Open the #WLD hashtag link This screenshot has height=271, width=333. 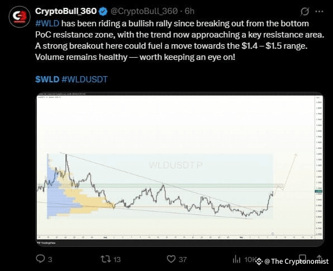47,24
